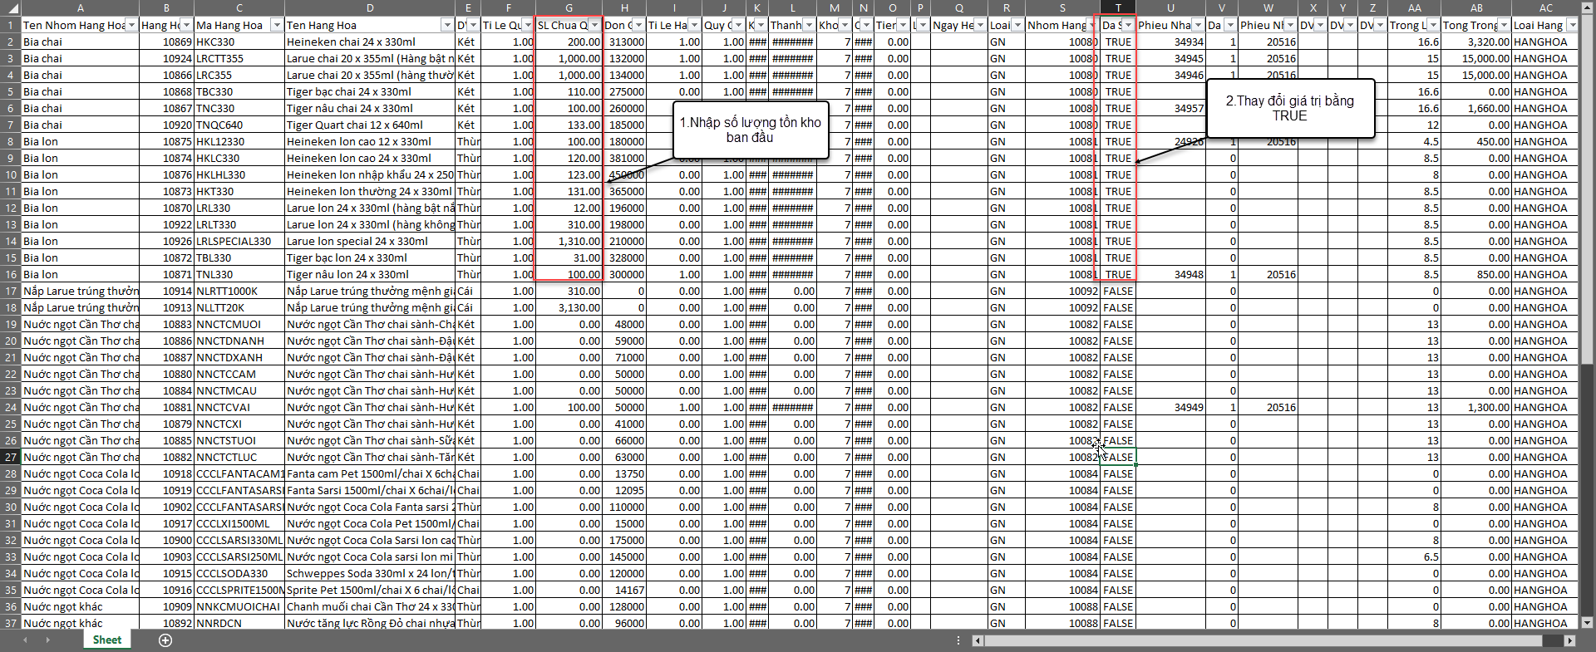Select cell with code NLRTT1000K
1596x652 pixels.
[x=239, y=291]
